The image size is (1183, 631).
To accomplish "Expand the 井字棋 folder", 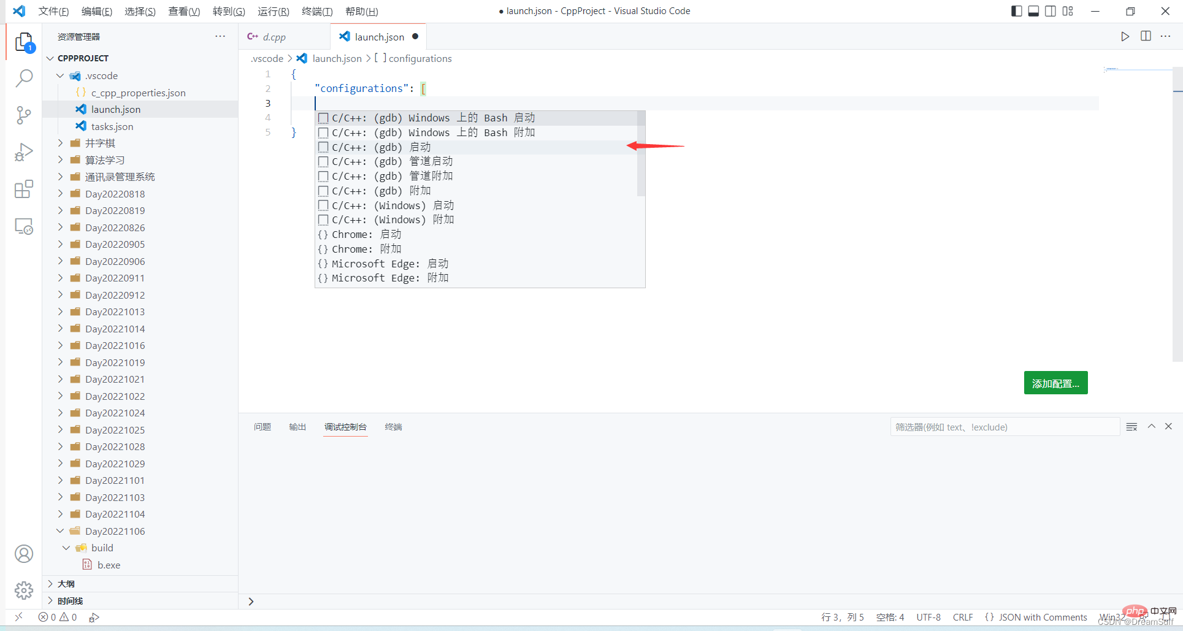I will point(100,143).
